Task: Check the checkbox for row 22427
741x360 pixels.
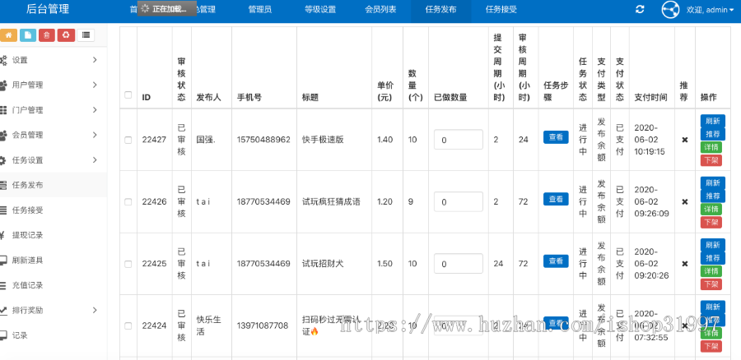Action: tap(128, 140)
